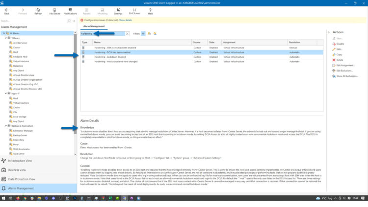Select the Alarm Management tab header

point(94,26)
